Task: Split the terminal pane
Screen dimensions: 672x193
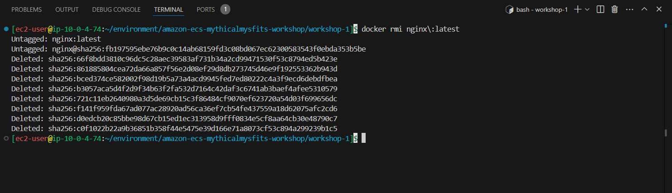Action: (x=601, y=9)
